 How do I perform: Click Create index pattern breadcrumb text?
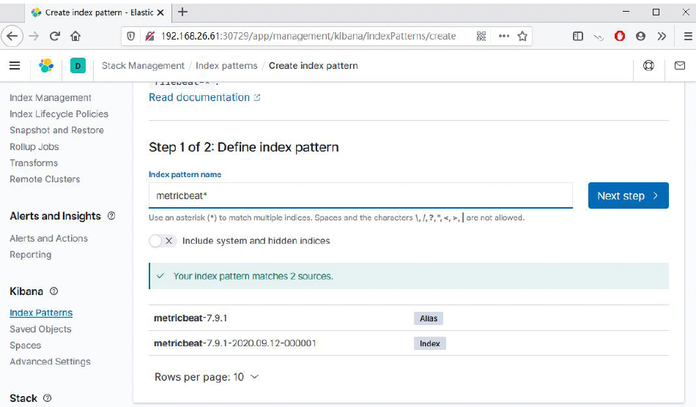point(314,66)
